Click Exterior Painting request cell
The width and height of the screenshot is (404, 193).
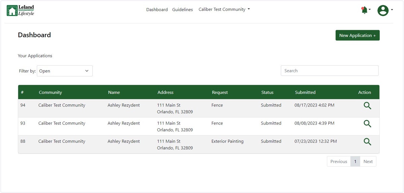227,141
